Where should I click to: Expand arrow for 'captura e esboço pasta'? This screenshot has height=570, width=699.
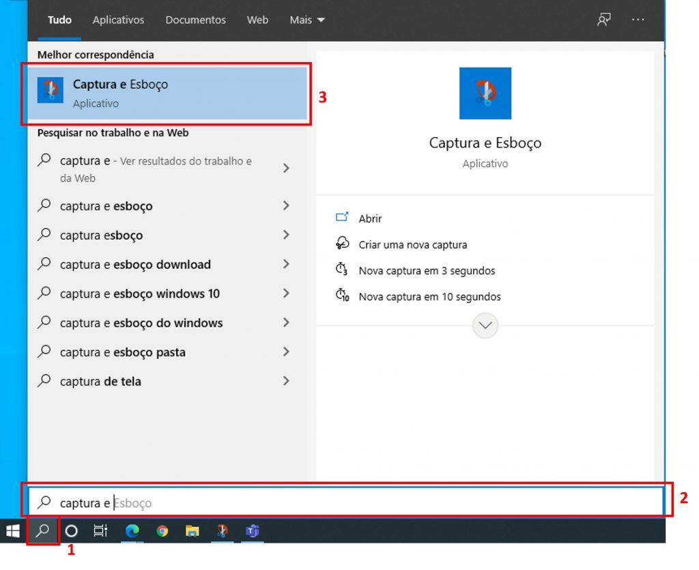(287, 352)
